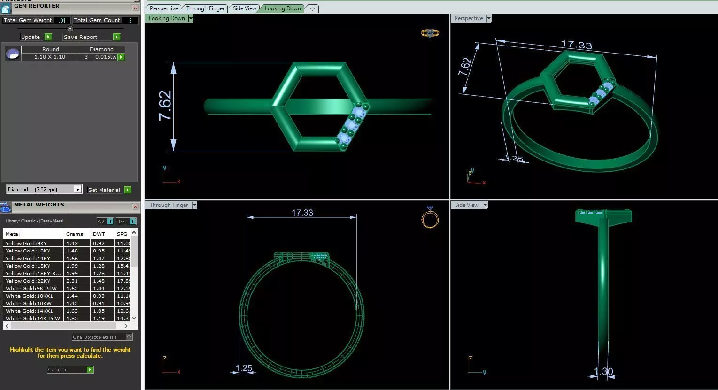Switch to the Perspective tab
Viewport: 718px width, 390px height.
pos(163,8)
